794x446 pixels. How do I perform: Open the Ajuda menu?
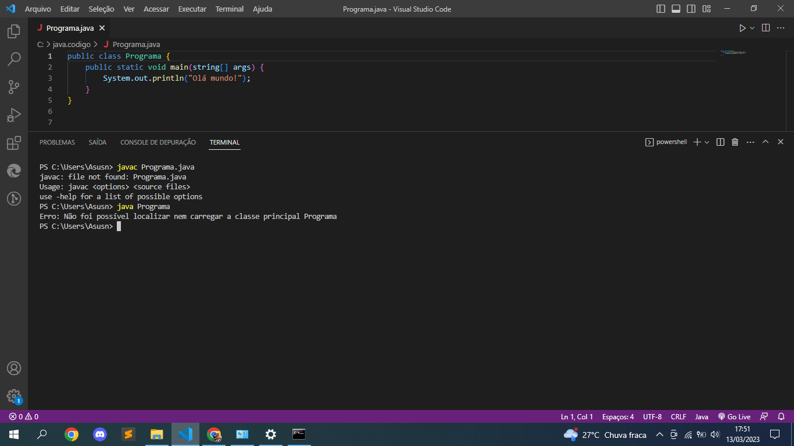tap(262, 9)
